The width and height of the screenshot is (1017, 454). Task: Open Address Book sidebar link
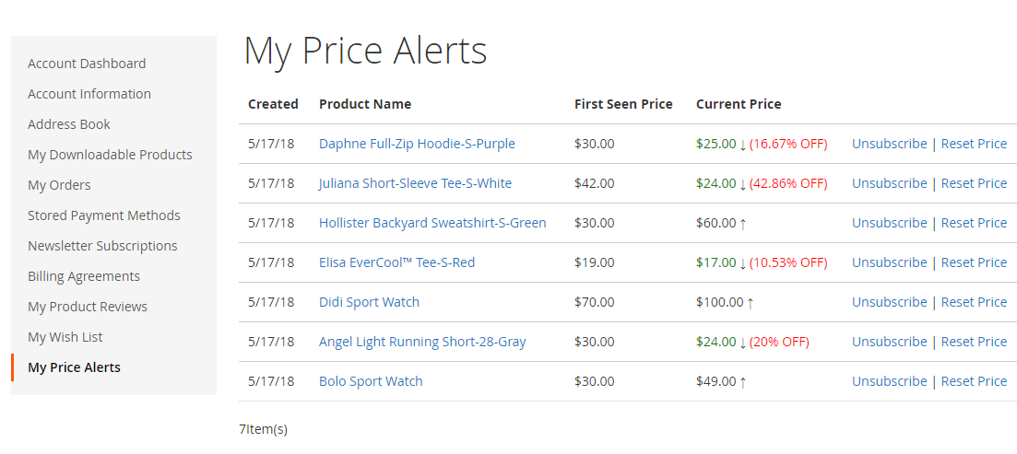click(x=69, y=124)
